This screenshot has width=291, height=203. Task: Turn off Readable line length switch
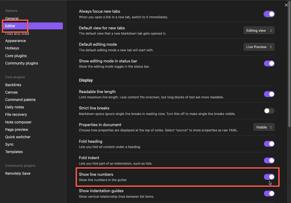pyautogui.click(x=269, y=94)
